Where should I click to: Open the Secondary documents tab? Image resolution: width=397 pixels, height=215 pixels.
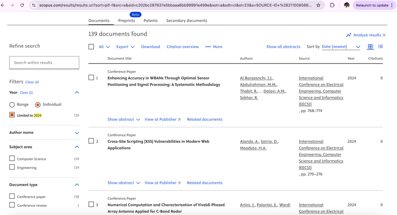pyautogui.click(x=186, y=20)
